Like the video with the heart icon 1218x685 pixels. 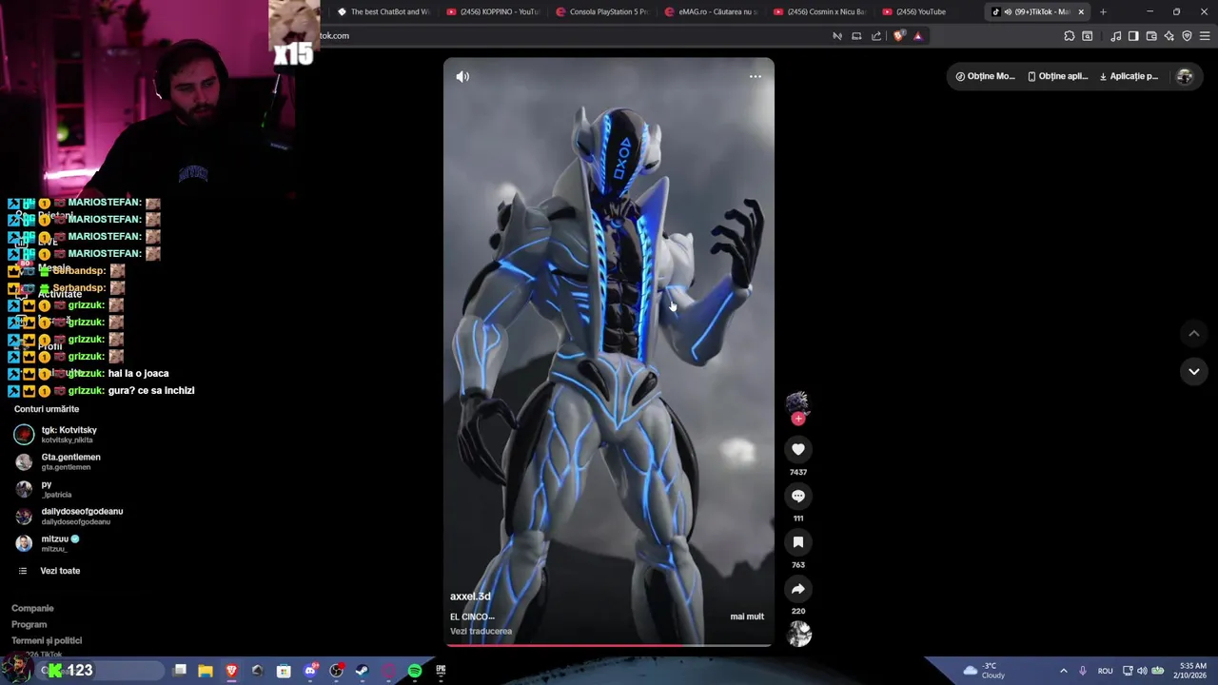click(x=798, y=449)
